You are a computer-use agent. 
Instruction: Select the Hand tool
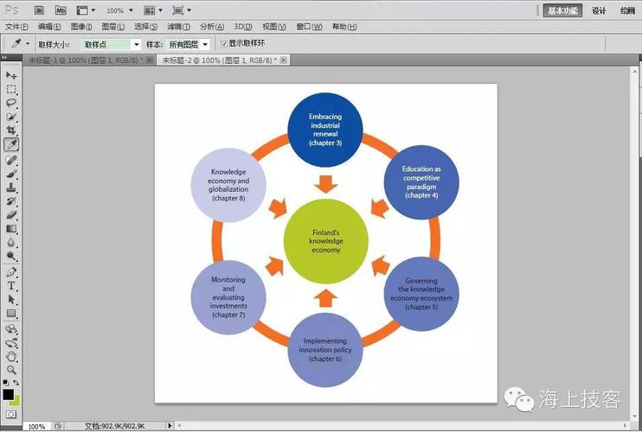(x=11, y=357)
